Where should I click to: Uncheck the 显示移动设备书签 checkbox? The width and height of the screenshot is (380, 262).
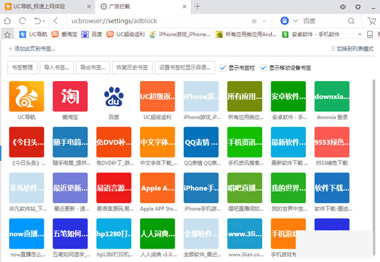click(x=263, y=68)
